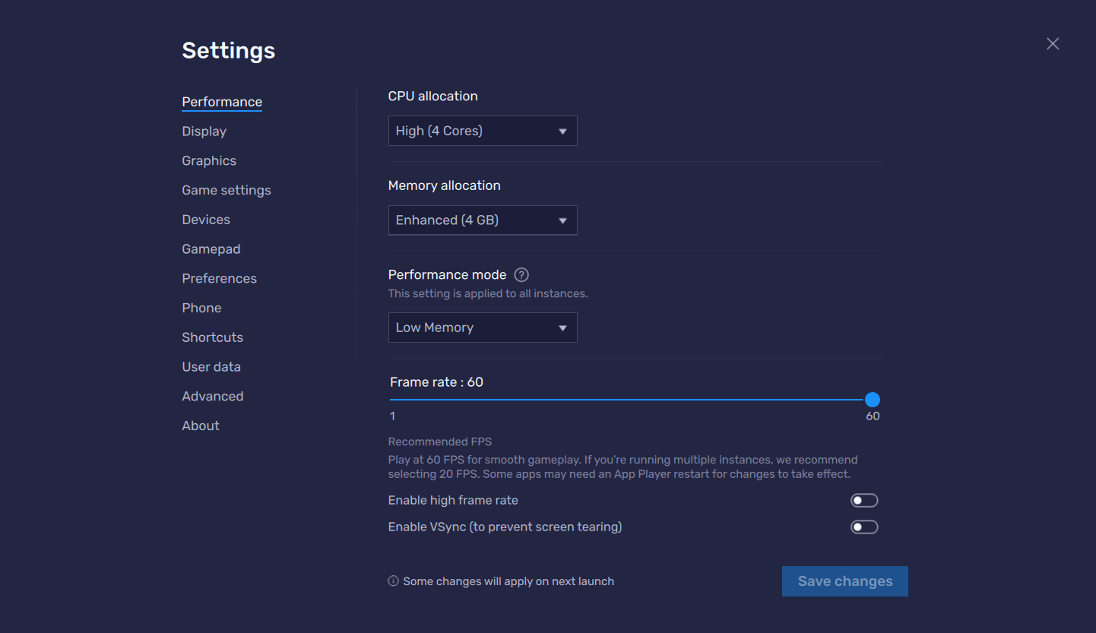Open the CPU allocation dropdown

pos(483,131)
